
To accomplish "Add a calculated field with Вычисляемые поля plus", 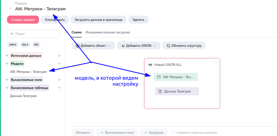I will point(59,80).
